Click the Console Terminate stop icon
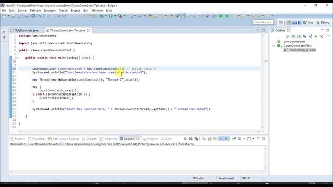Viewport: 333px width, 187px height. (185, 139)
